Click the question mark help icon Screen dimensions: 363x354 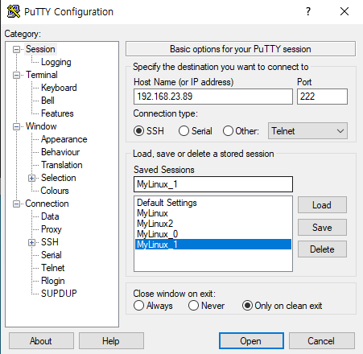[x=308, y=11]
